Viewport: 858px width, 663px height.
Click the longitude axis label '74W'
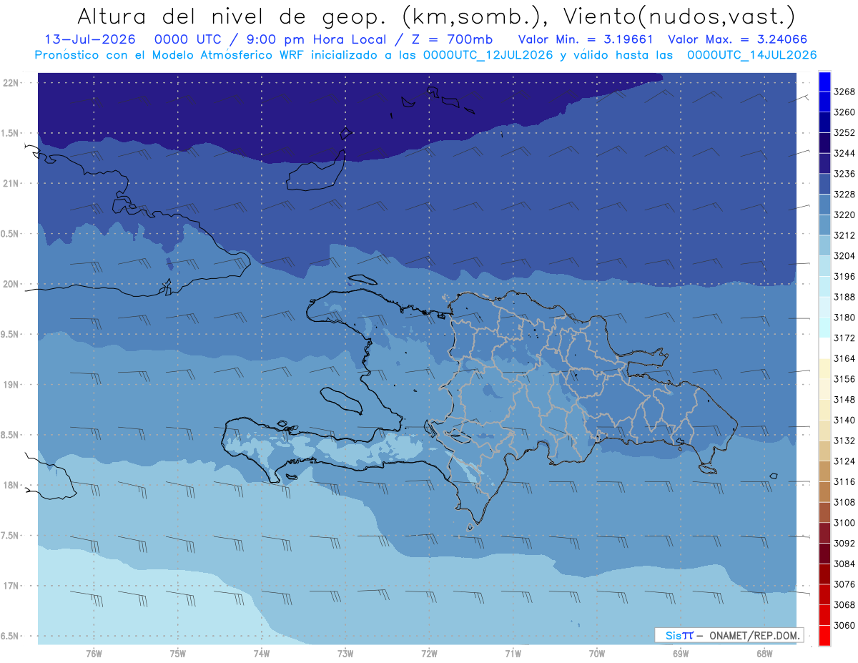point(262,653)
